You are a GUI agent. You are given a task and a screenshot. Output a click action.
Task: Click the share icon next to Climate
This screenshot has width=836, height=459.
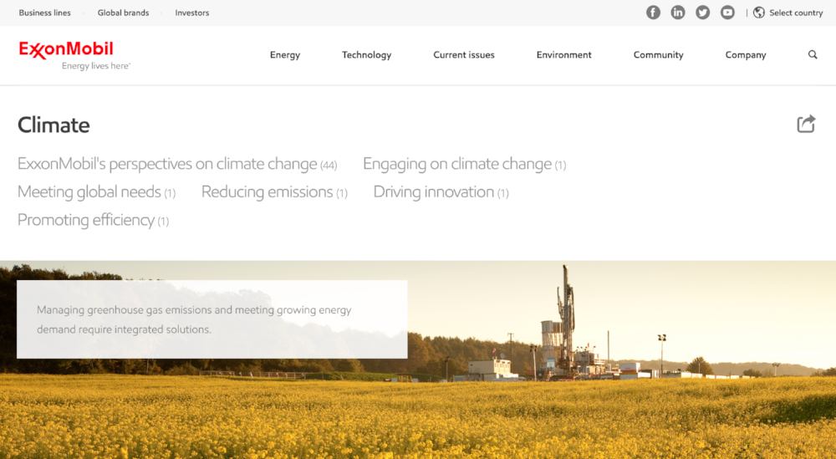[806, 124]
